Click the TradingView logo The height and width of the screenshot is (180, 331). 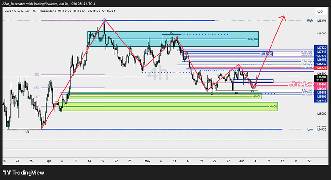tap(23, 173)
